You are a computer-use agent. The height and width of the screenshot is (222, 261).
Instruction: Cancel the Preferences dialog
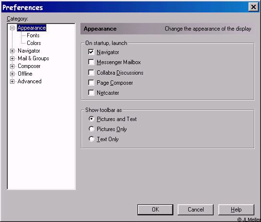(195, 210)
